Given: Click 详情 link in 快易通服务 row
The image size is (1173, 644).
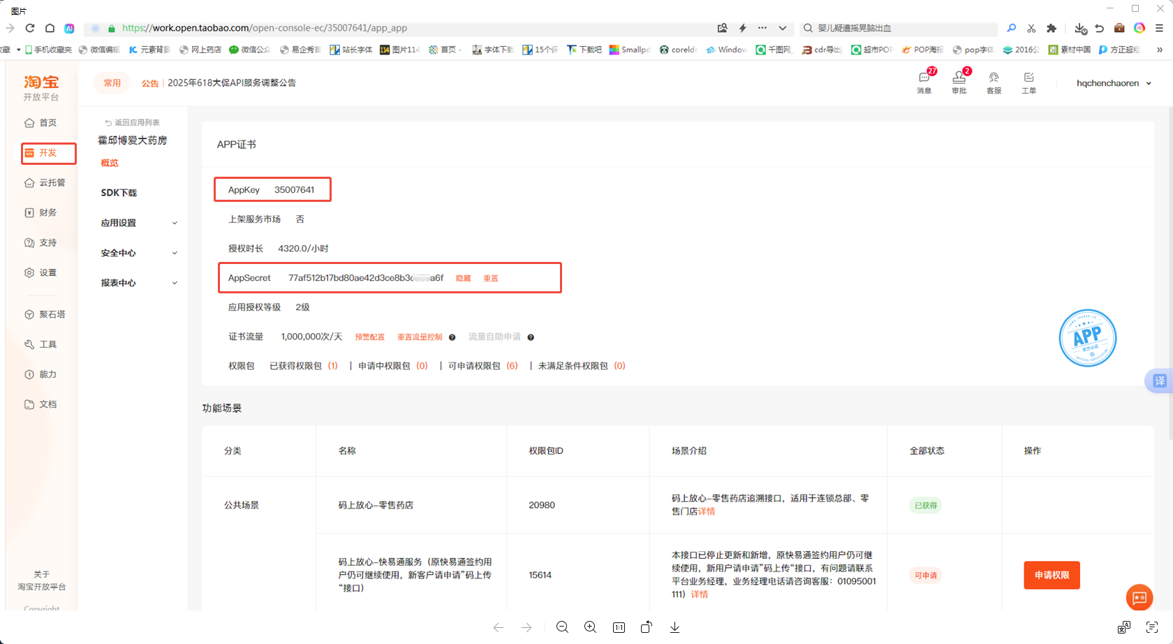Looking at the screenshot, I should coord(700,595).
